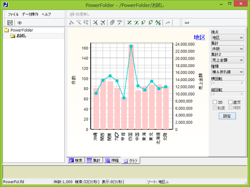Open the 種類 dropdown showing 棒＆折れ線
Image resolution: width=250 pixels, height=187 pixels.
pyautogui.click(x=227, y=72)
